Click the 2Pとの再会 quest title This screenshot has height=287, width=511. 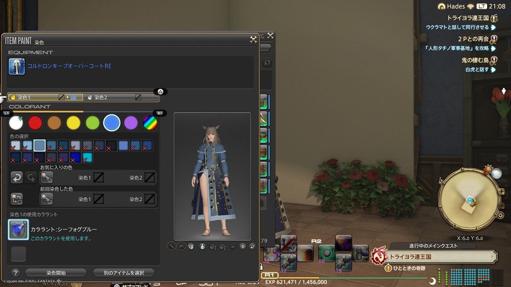click(473, 39)
